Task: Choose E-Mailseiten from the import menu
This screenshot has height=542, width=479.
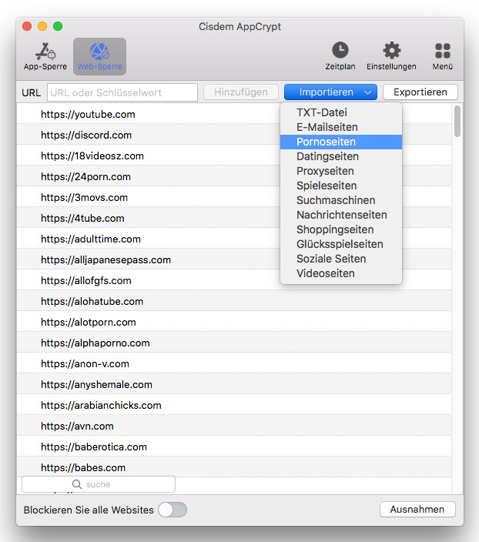Action: (341, 127)
